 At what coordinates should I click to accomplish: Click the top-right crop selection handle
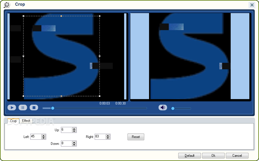point(99,16)
